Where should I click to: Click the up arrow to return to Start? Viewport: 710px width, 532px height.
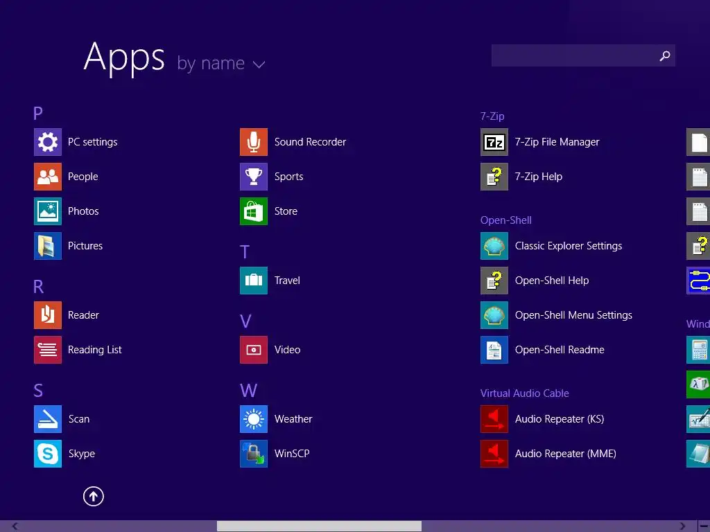94,496
